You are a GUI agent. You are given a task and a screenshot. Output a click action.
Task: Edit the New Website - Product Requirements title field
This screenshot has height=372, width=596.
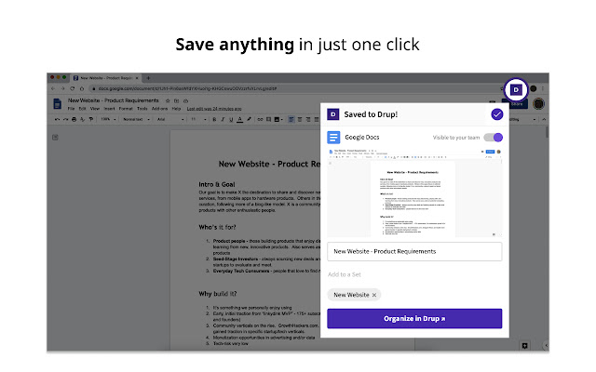(414, 251)
